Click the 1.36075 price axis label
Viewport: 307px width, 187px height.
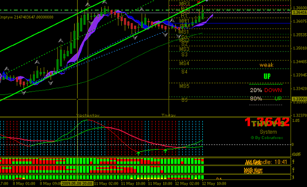click(x=300, y=21)
